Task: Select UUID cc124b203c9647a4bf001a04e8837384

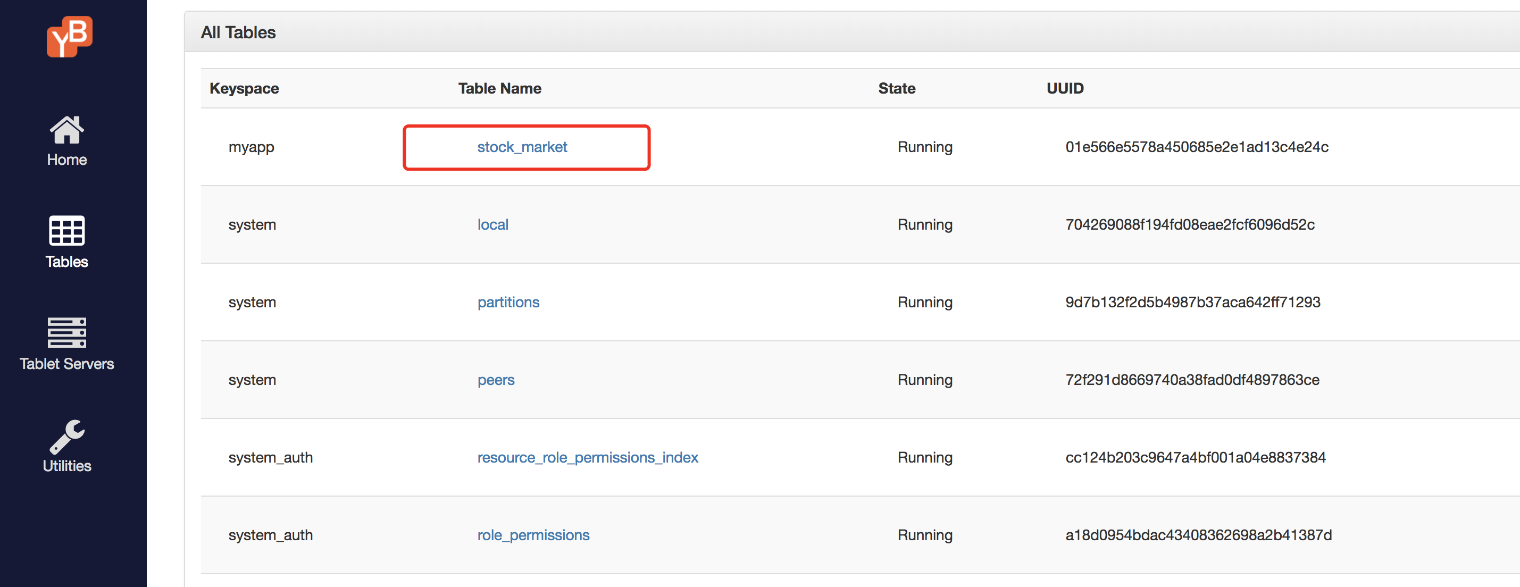Action: pyautogui.click(x=1195, y=458)
